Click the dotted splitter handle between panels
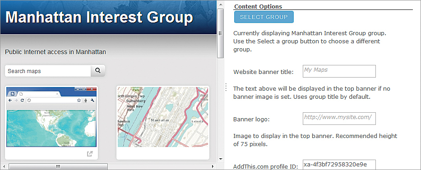This screenshot has width=421, height=170. coord(226,87)
